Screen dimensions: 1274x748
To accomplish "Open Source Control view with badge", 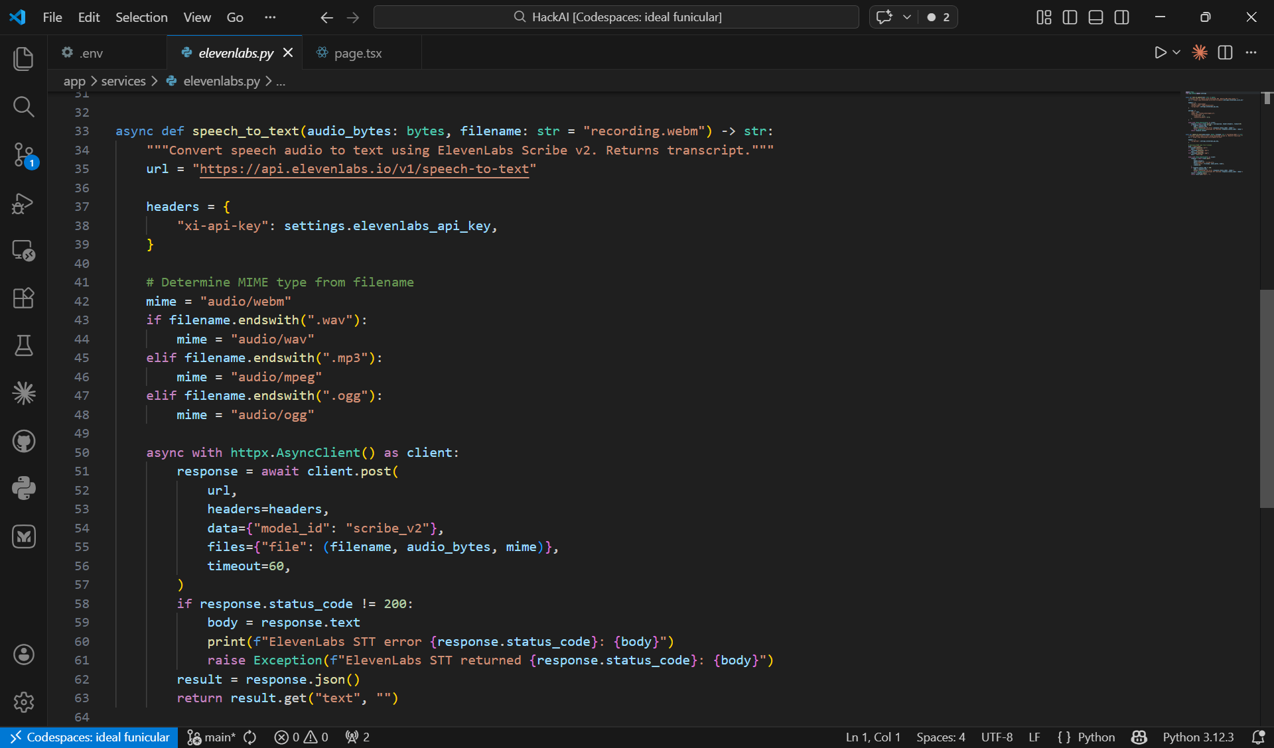I will pos(24,155).
